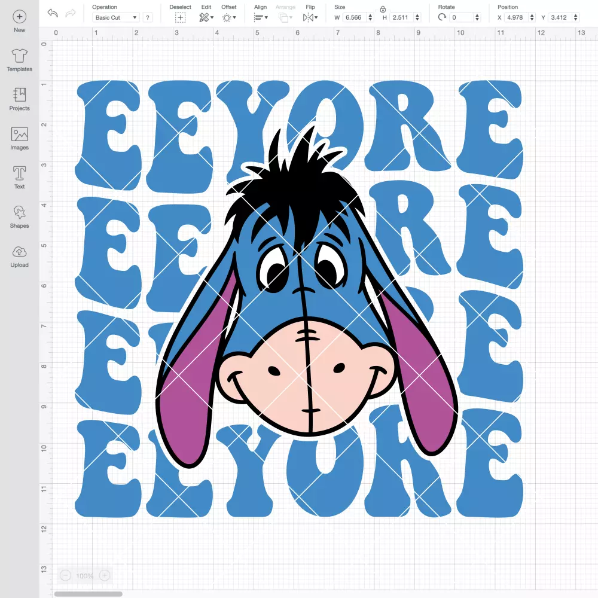Click the horizontal canvas scrollbar

pos(88,594)
